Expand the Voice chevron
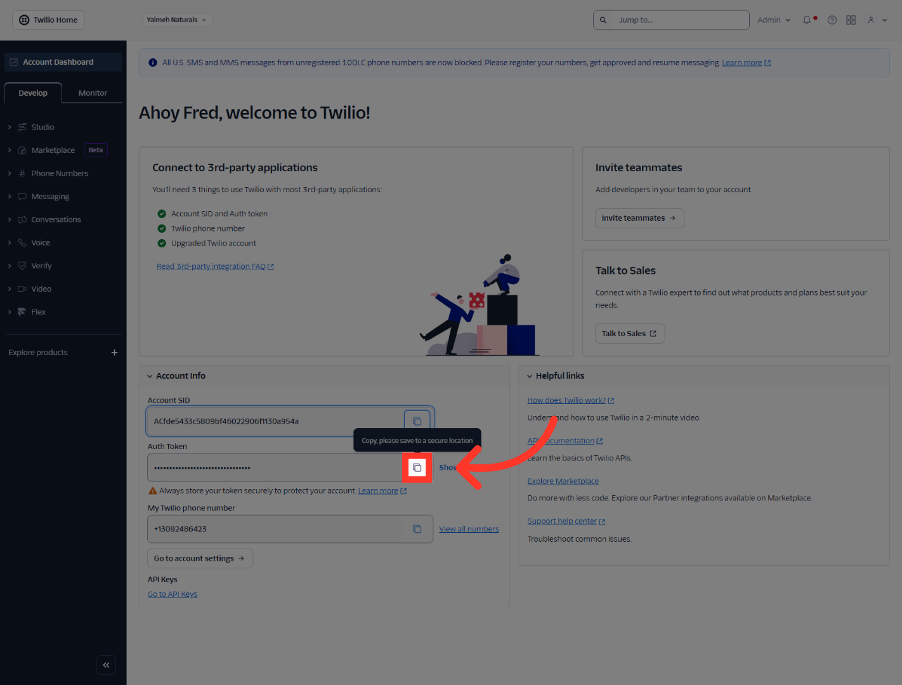The image size is (902, 685). [x=10, y=242]
